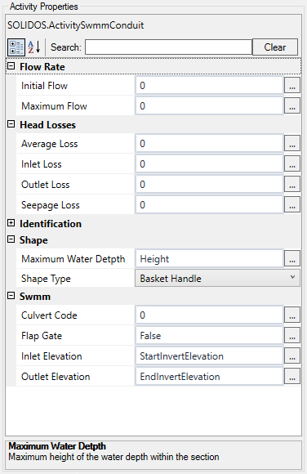Open ellipsis editor for Flap Gate
Image resolution: width=307 pixels, height=474 pixels.
[x=292, y=336]
